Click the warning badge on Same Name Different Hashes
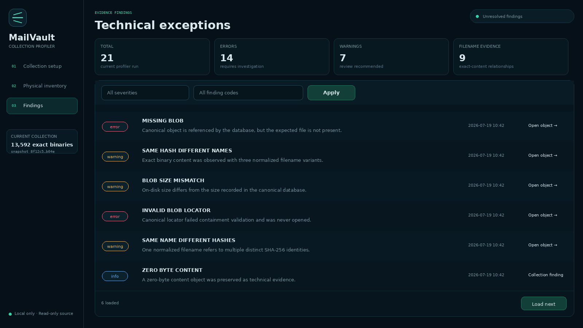The image size is (583, 328). [x=115, y=246]
